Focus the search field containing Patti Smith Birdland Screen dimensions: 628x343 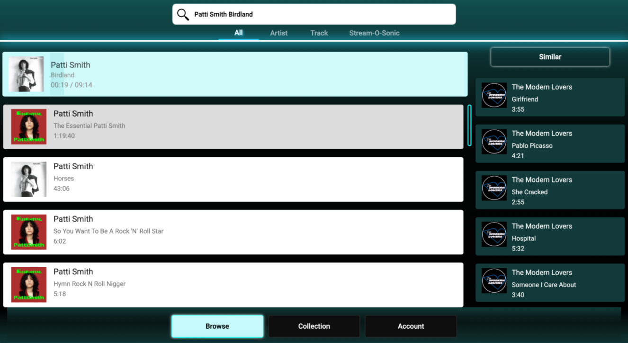[314, 14]
